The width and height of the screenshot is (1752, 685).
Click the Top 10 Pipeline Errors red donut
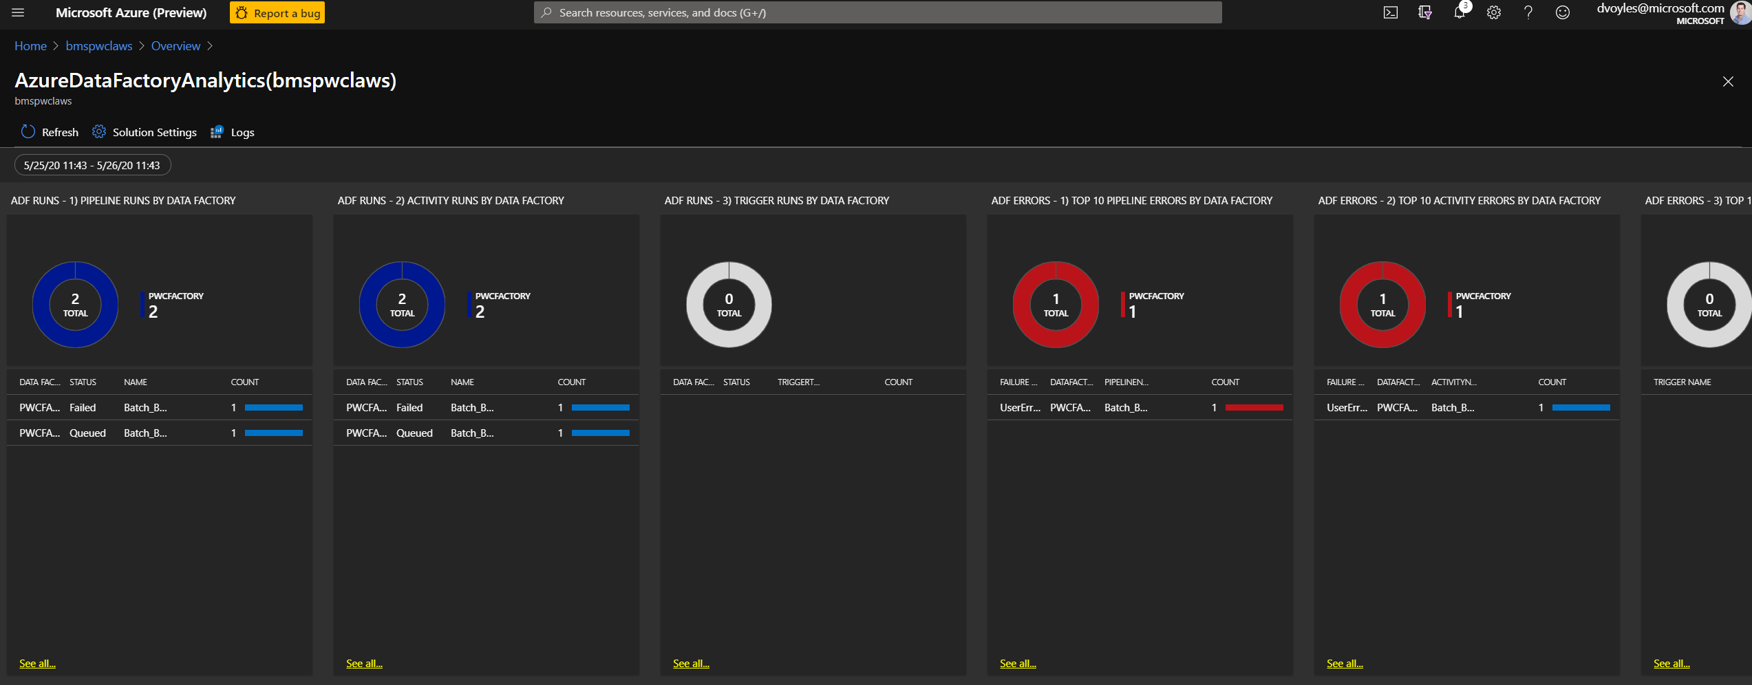[1056, 304]
